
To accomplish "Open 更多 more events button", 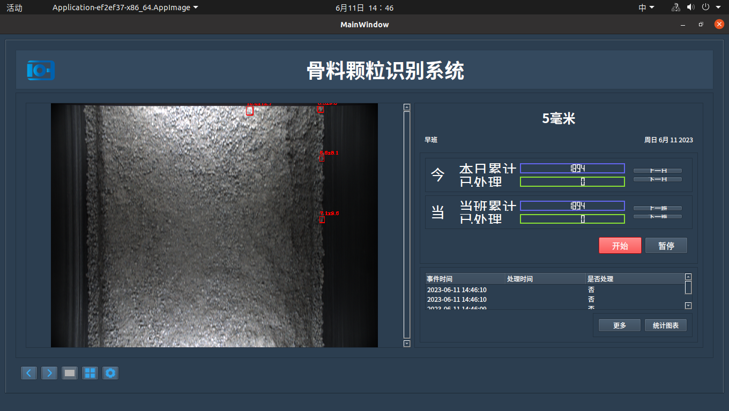I will click(x=620, y=325).
